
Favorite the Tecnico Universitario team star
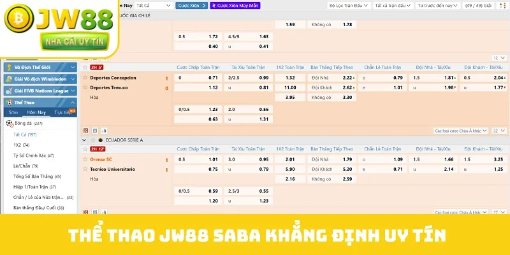coord(85,169)
